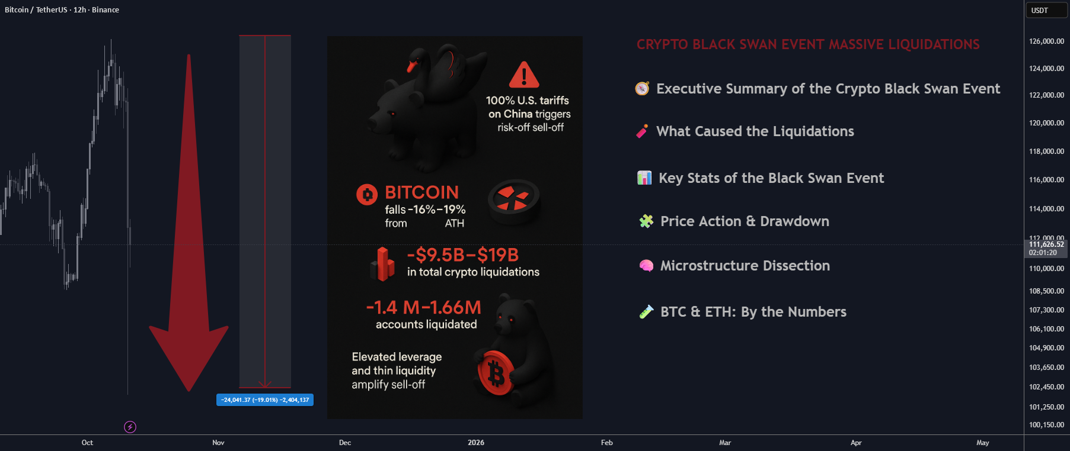The image size is (1070, 451).
Task: Click the Nov label on time axis
Action: [218, 443]
